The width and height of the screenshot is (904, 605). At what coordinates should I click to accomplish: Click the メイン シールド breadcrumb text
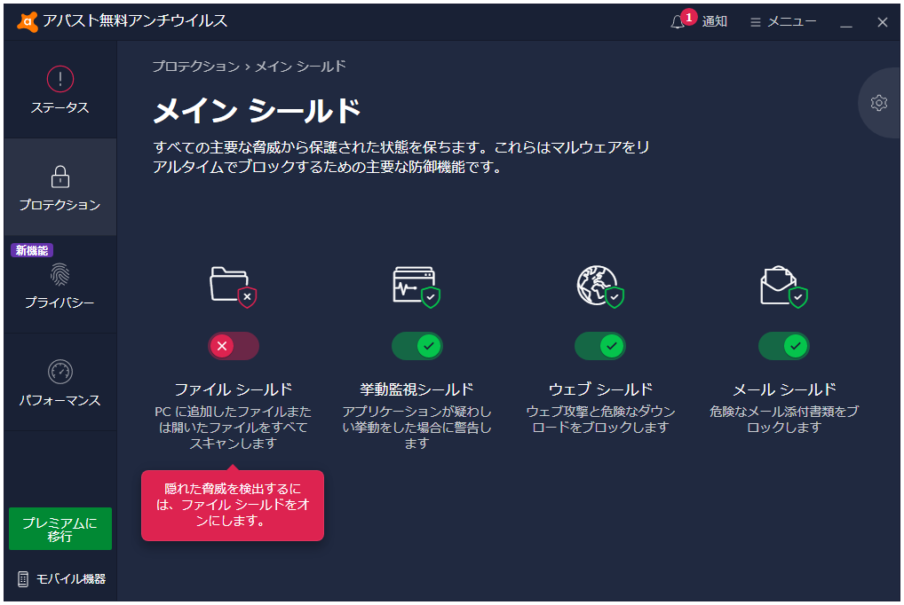click(300, 67)
